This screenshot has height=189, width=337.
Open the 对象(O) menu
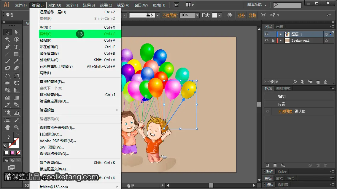pos(55,5)
